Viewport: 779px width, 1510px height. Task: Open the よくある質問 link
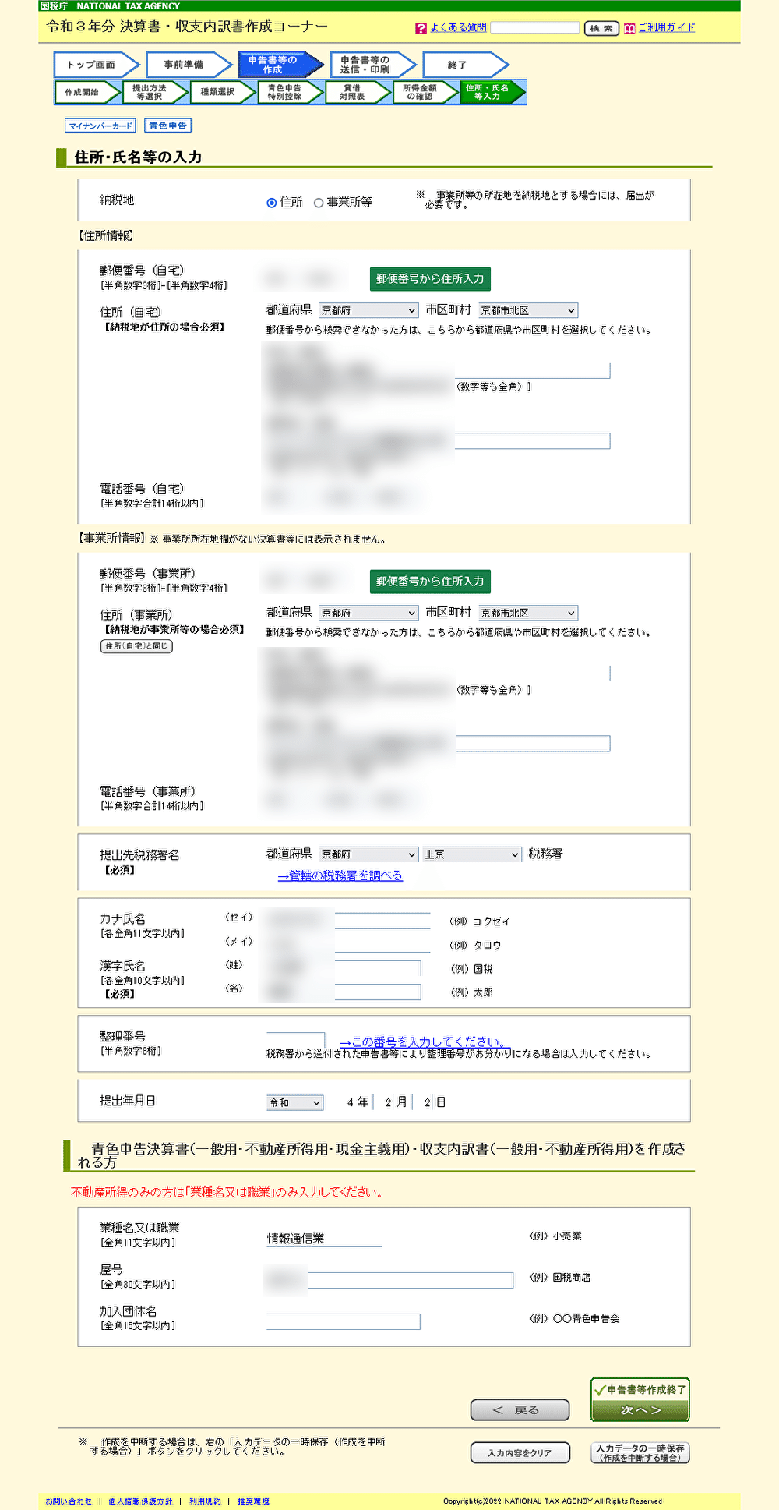pyautogui.click(x=458, y=27)
